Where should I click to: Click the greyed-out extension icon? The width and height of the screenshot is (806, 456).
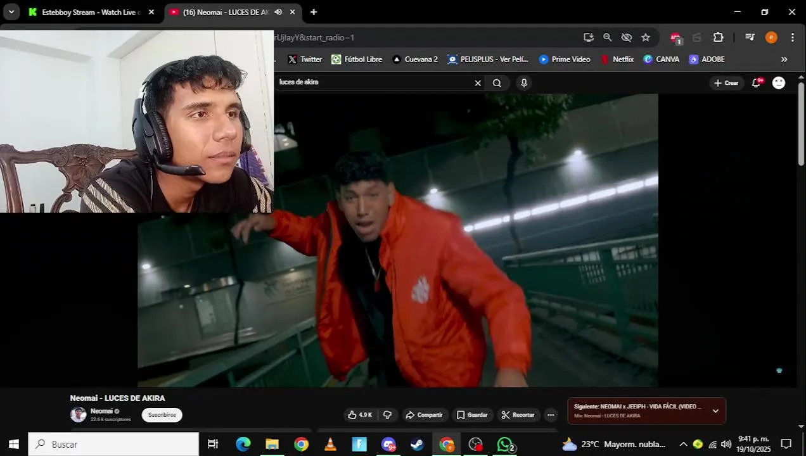[x=697, y=37]
